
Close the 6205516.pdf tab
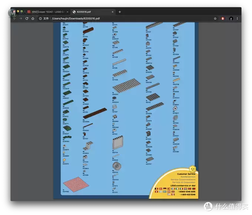tap(113, 12)
